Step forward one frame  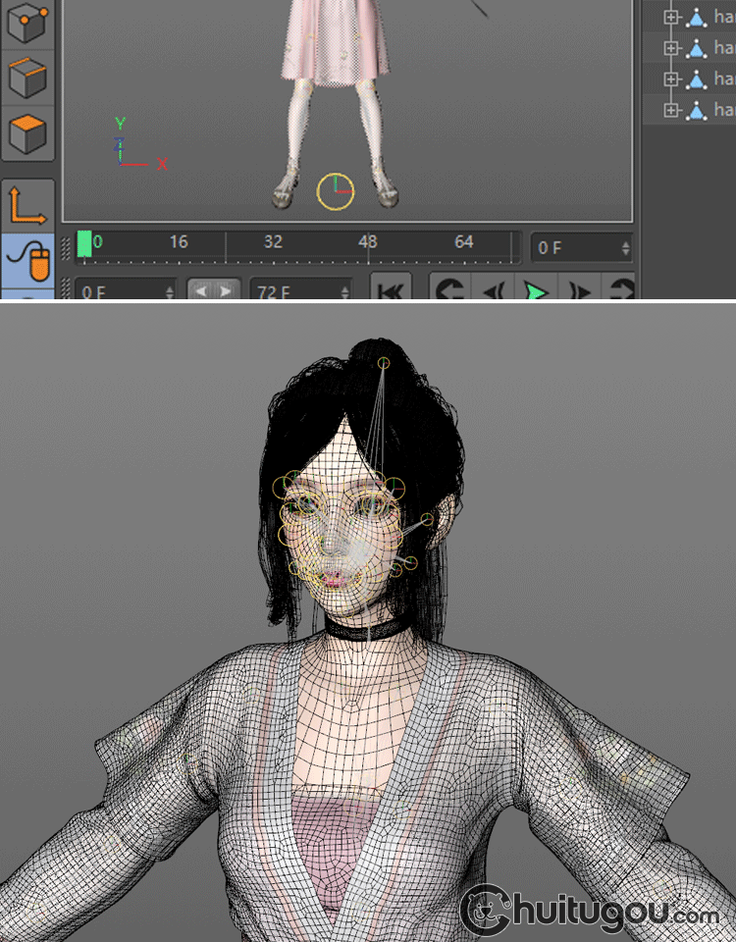(x=581, y=290)
